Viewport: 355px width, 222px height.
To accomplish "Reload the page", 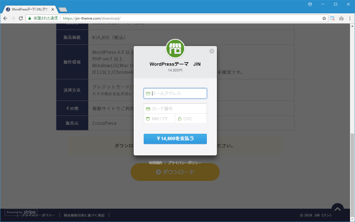I will tap(21, 18).
